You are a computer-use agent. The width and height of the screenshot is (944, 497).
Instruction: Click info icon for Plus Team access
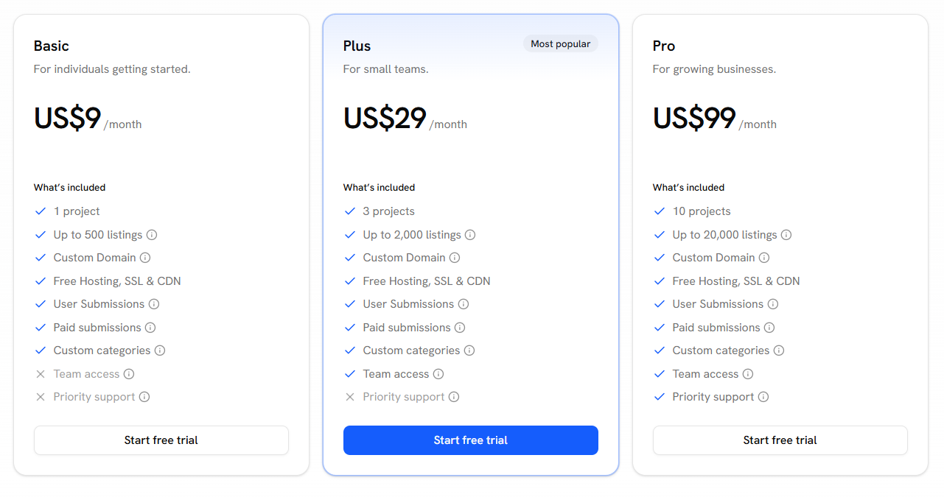(x=438, y=374)
